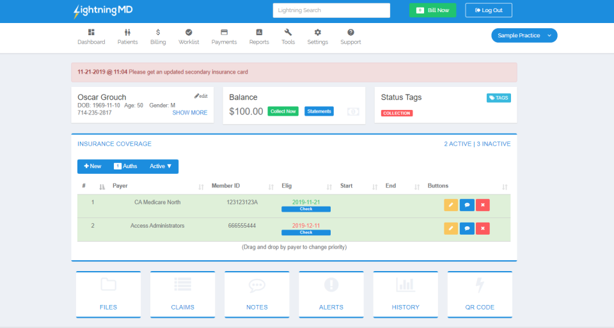Click the faded cash icon in Balance
Image resolution: width=614 pixels, height=328 pixels.
(x=353, y=112)
